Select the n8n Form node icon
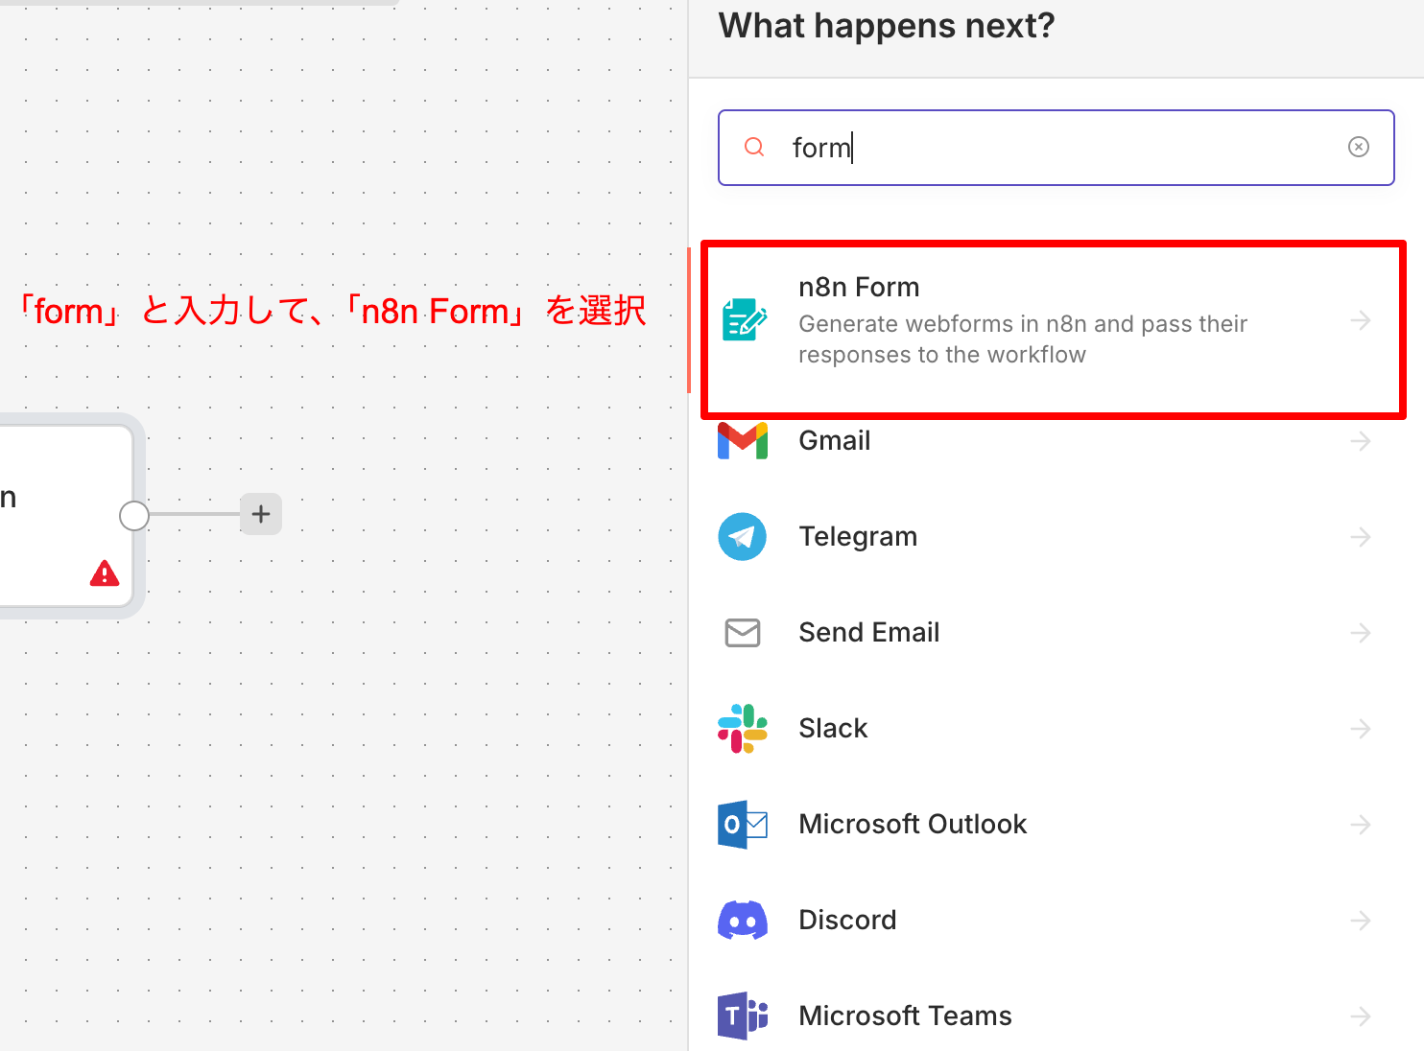 (x=743, y=319)
